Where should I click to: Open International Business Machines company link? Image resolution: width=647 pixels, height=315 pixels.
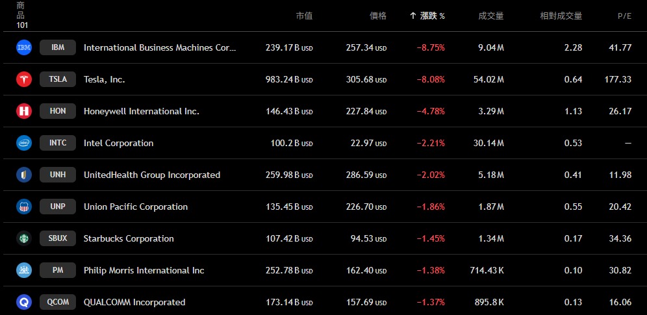click(x=160, y=47)
